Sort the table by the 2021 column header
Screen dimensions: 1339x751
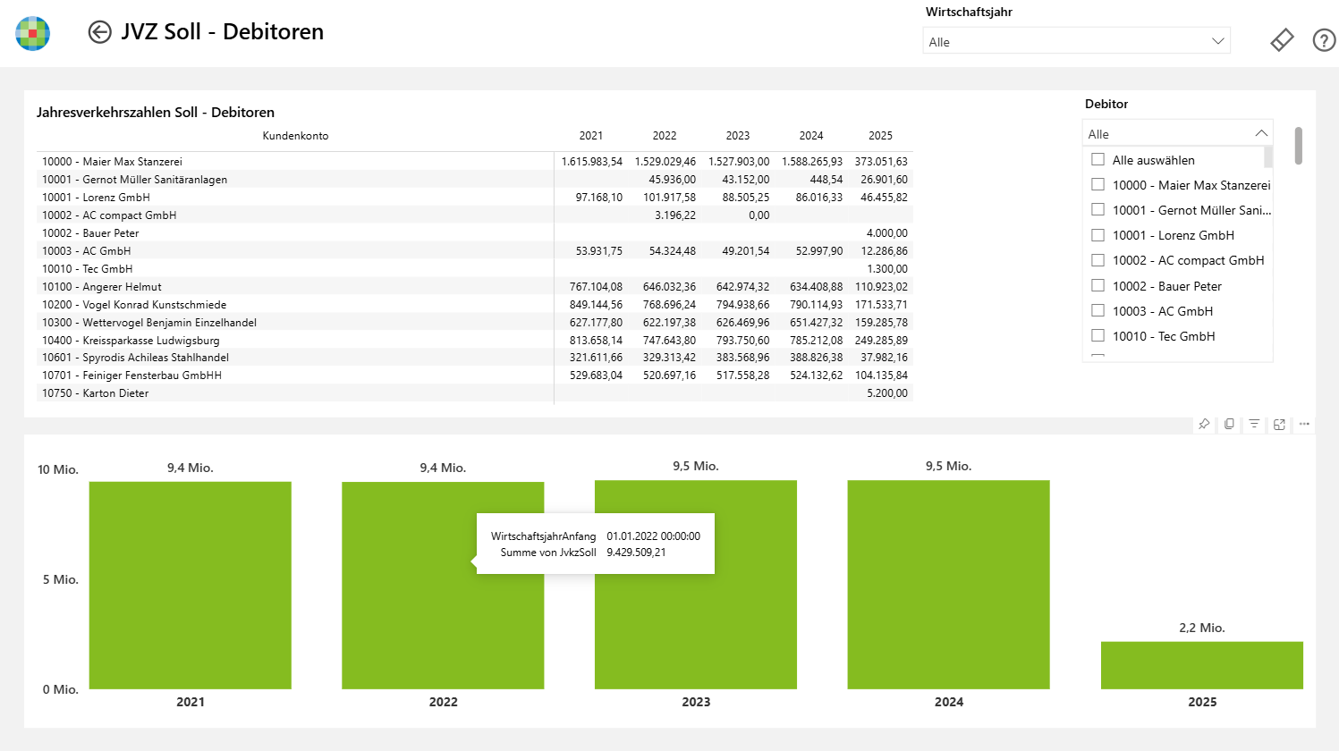[x=590, y=136]
